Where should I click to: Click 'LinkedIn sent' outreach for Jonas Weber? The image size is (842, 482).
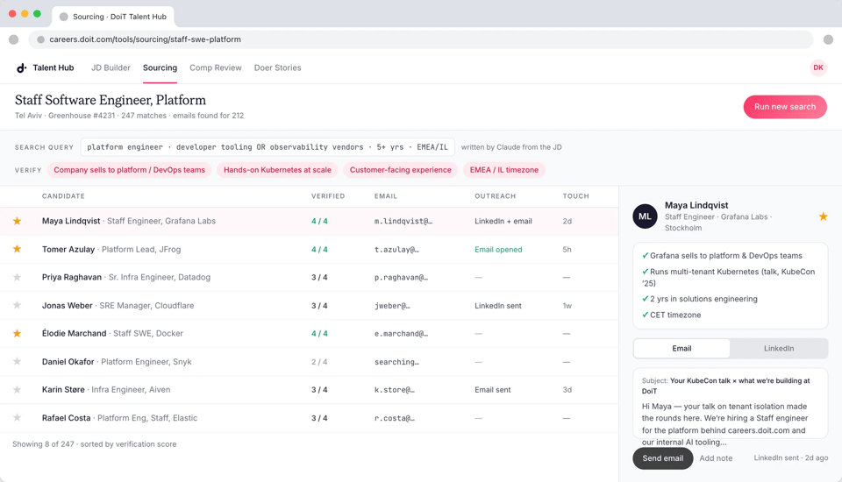(x=498, y=305)
